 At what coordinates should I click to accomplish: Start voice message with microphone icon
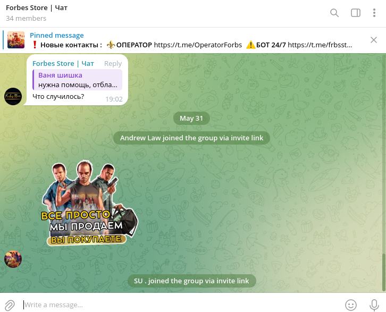click(374, 305)
